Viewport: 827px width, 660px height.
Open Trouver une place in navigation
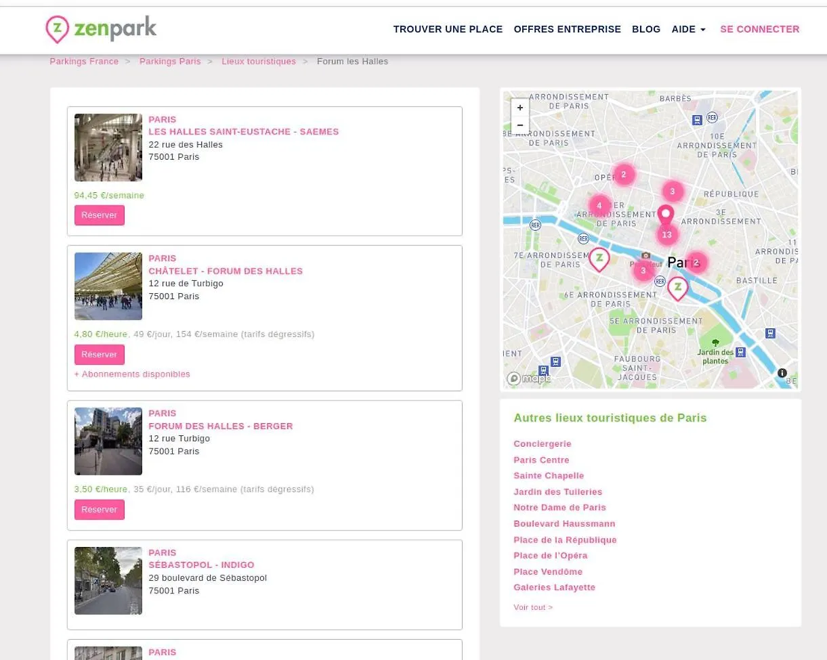(448, 29)
